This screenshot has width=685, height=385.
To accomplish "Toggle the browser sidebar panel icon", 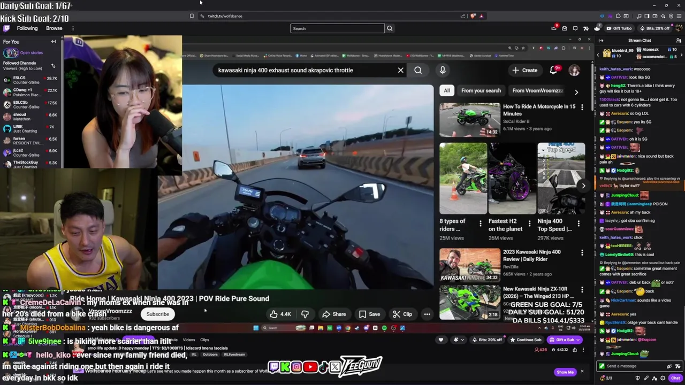I will (646, 16).
